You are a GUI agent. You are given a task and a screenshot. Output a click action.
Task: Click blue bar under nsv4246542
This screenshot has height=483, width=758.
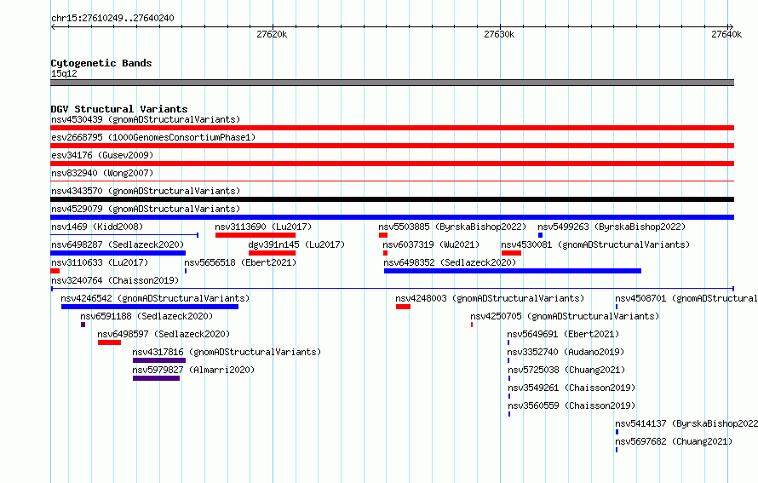pyautogui.click(x=150, y=307)
